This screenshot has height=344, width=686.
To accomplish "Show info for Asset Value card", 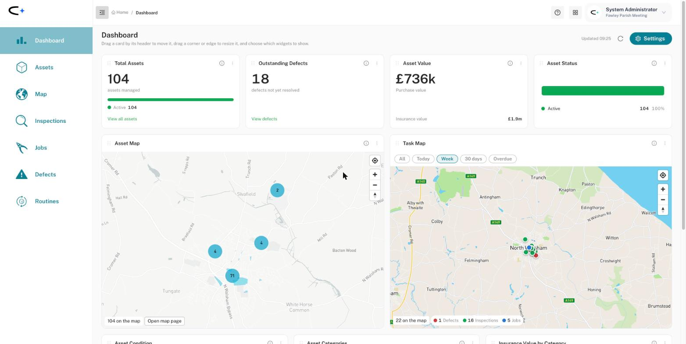I will click(x=510, y=63).
